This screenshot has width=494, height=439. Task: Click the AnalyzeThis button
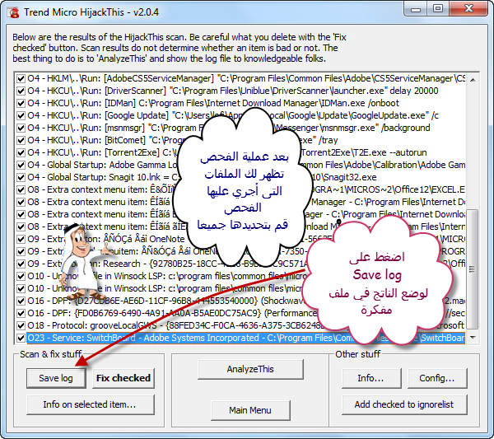250,369
